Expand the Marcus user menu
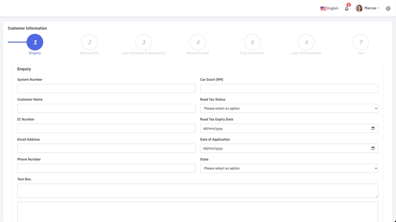396x222 pixels. (371, 8)
